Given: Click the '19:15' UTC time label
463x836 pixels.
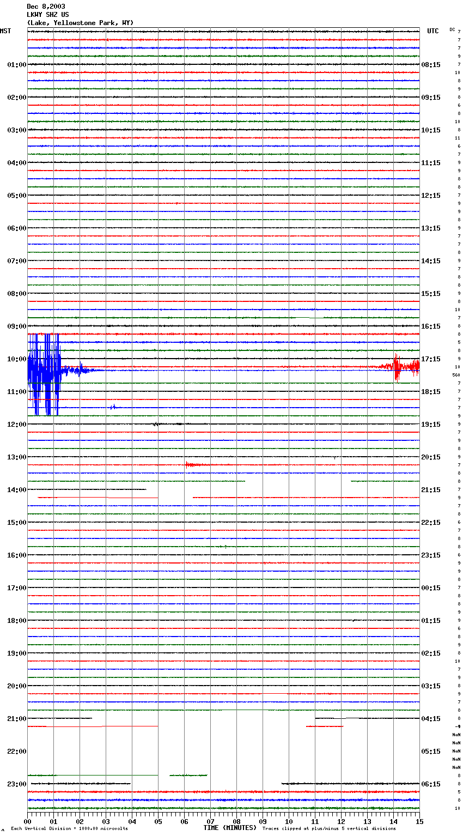Looking at the screenshot, I should click(x=431, y=425).
